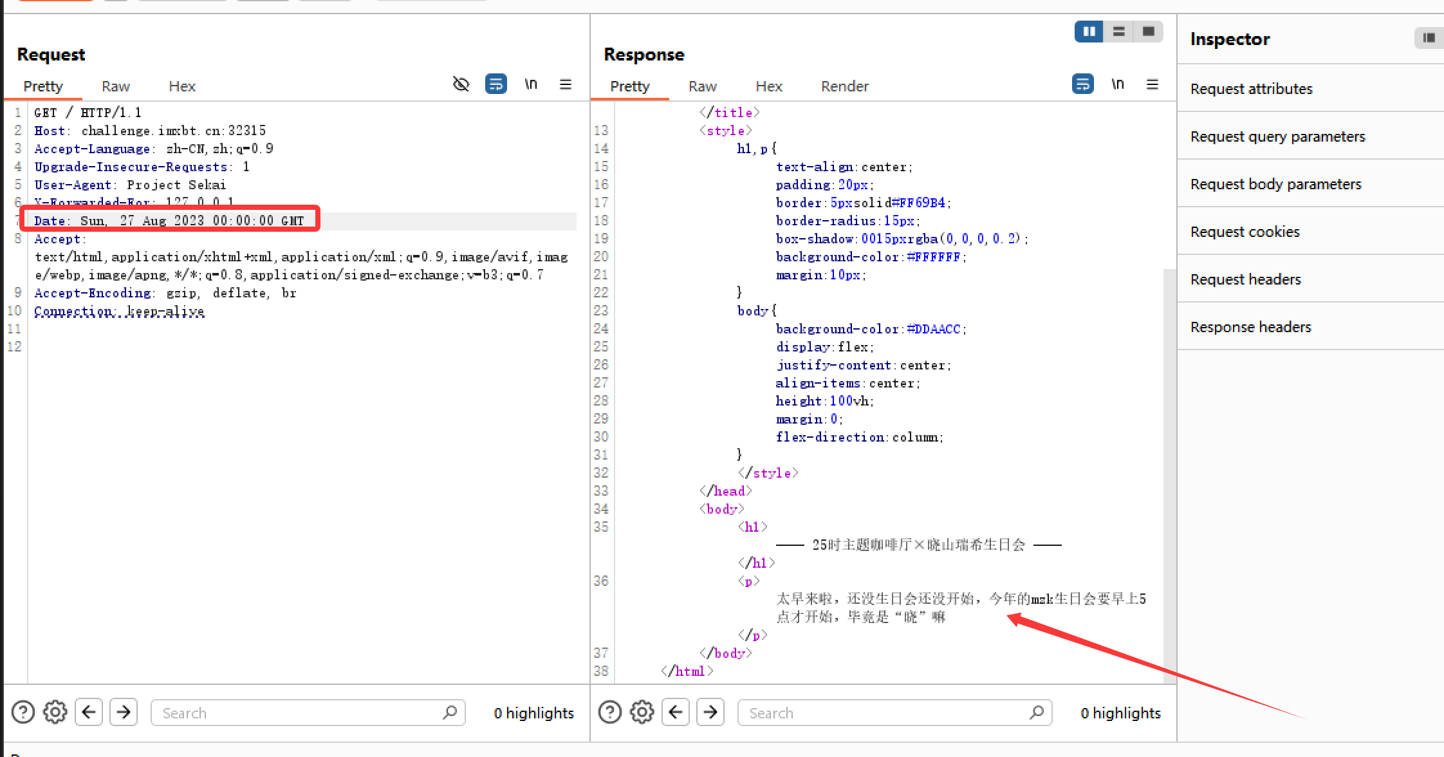Expand Request headers section in Inspector
1444x757 pixels.
[x=1245, y=279]
